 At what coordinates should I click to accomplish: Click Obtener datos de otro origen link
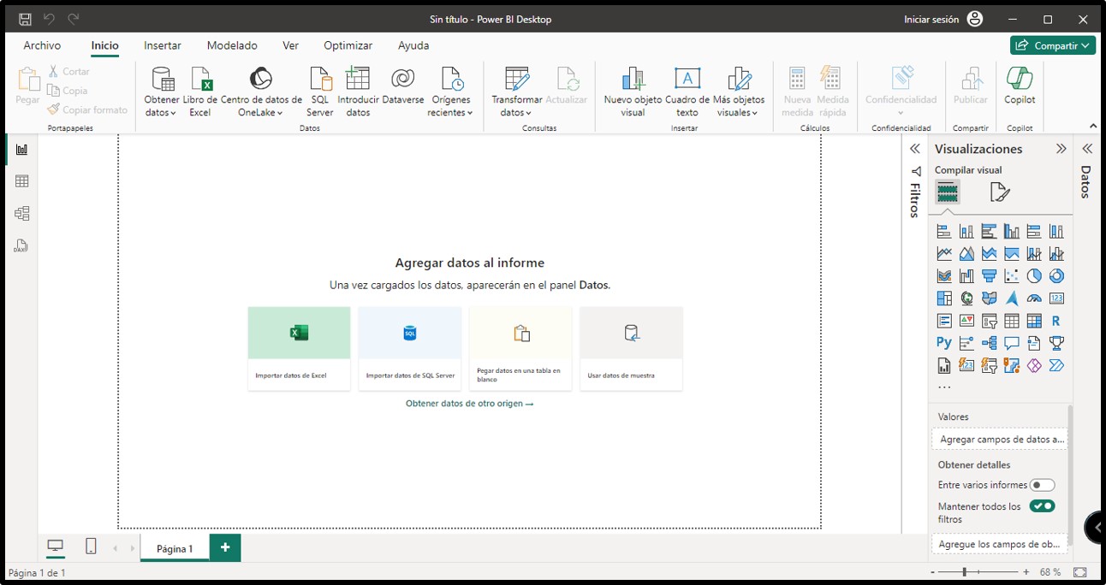coord(469,403)
